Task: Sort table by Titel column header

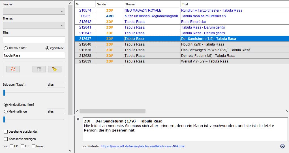Action: [234, 4]
